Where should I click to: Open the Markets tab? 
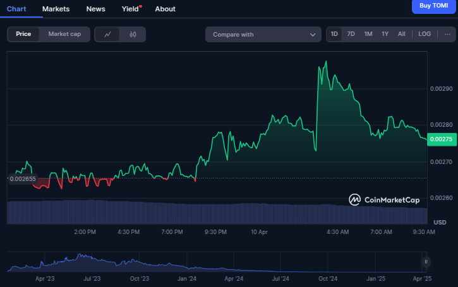coord(56,9)
